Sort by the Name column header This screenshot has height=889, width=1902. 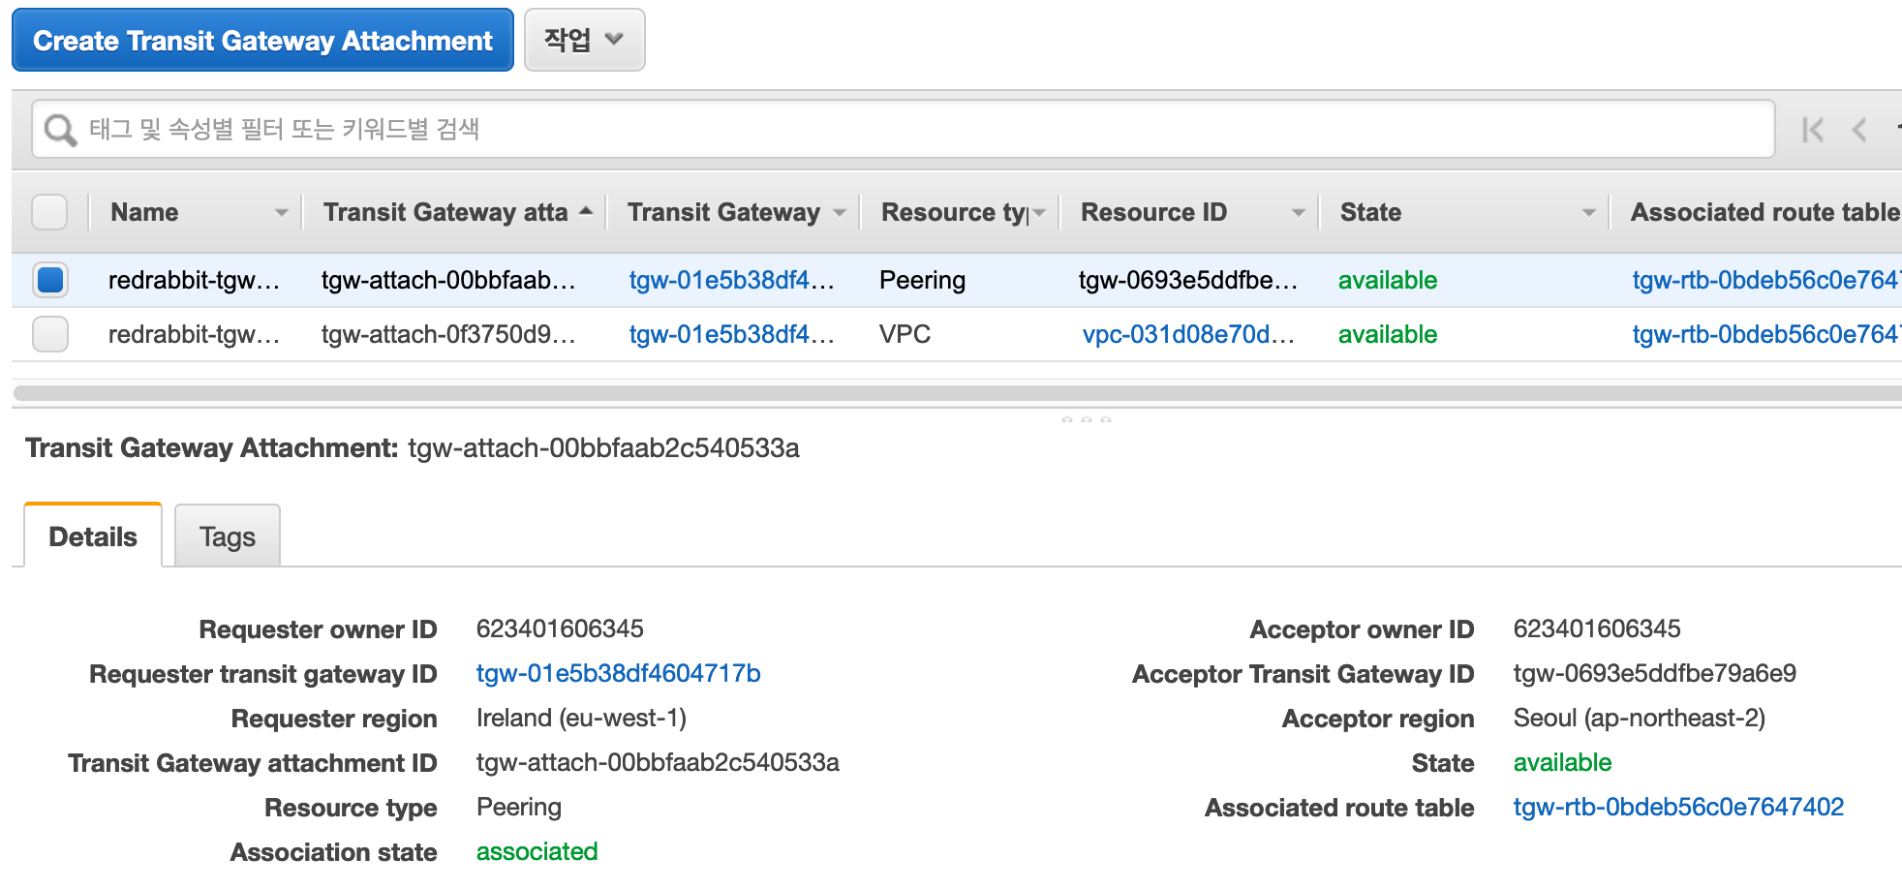pos(144,212)
